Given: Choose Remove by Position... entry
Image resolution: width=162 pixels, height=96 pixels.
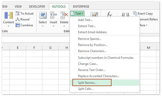Looking at the screenshot, I should coord(105,45).
